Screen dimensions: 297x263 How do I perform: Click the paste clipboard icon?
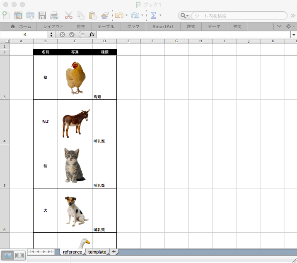[93, 15]
